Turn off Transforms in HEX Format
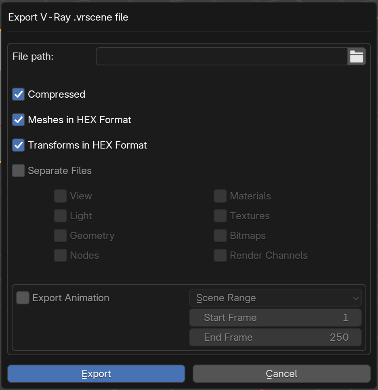The width and height of the screenshot is (378, 390). pyautogui.click(x=19, y=145)
